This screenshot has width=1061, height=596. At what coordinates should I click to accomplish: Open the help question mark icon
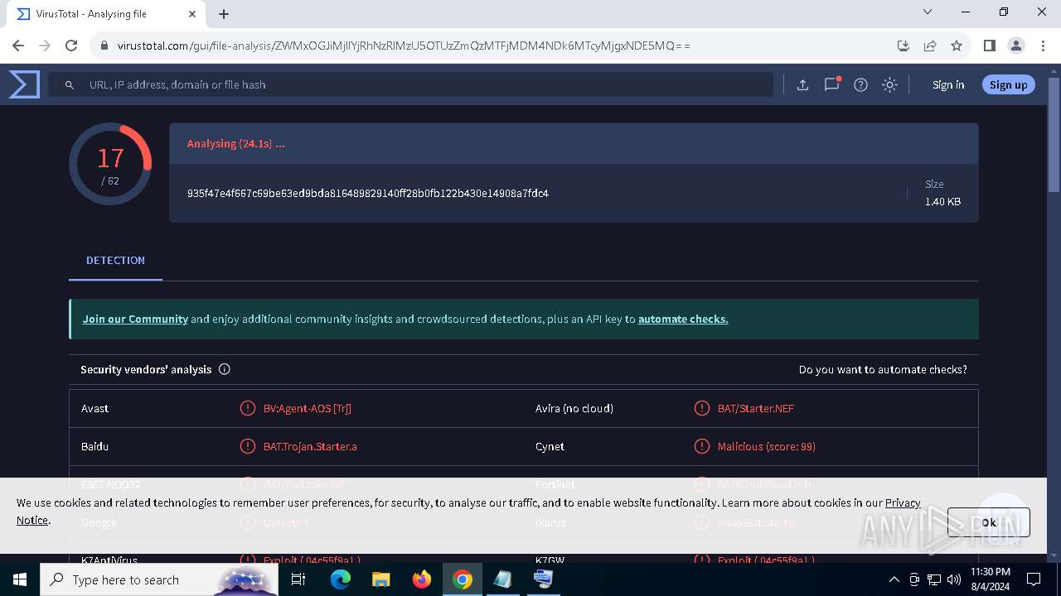coord(860,84)
